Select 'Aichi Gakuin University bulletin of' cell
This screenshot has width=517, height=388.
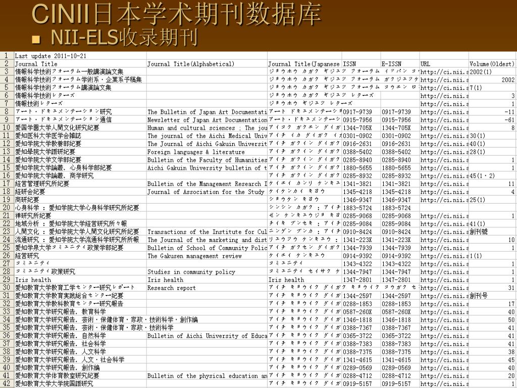pyautogui.click(x=206, y=168)
